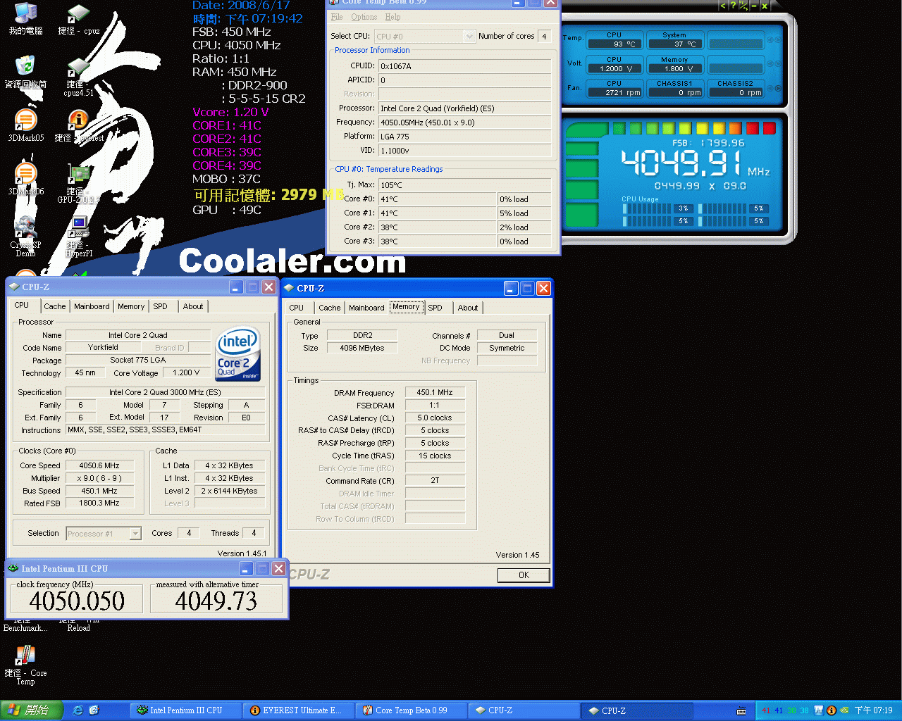
Task: Switch to Cache tab in left CPU-Z window
Action: point(55,306)
